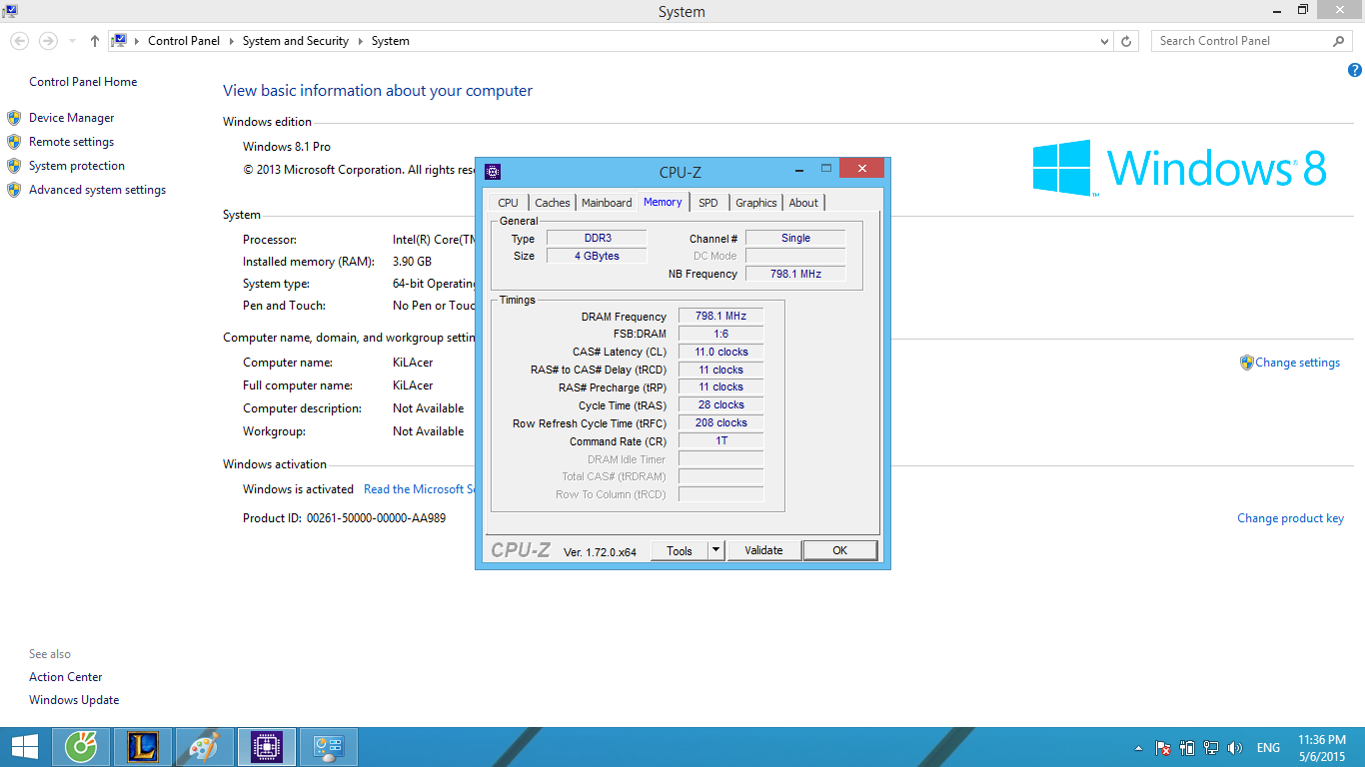Switch to the Graphics tab in CPU-Z
The image size is (1365, 767).
755,203
